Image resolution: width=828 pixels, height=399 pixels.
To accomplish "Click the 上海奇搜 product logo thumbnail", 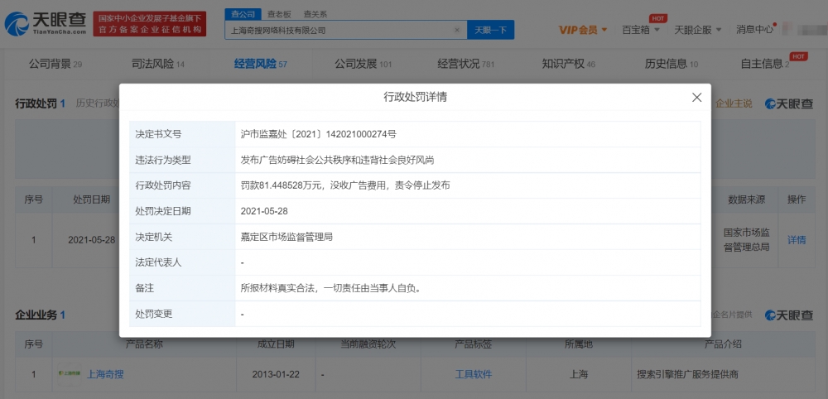I will (70, 373).
